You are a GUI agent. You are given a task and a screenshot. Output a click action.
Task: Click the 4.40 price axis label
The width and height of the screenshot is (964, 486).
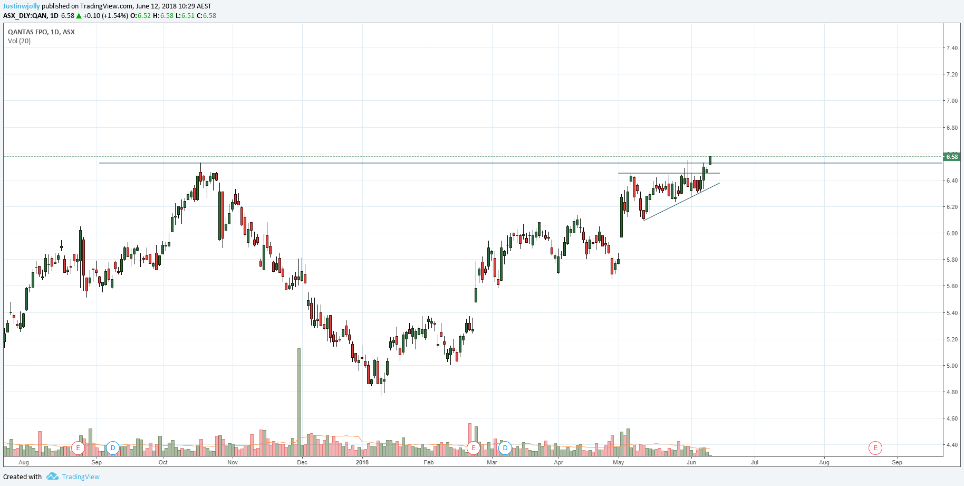952,445
